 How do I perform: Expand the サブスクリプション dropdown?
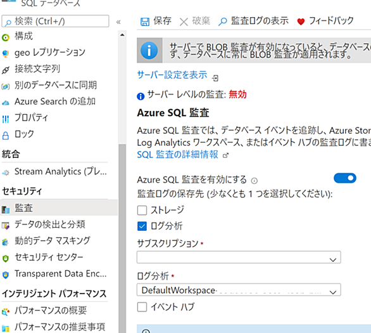(x=239, y=257)
